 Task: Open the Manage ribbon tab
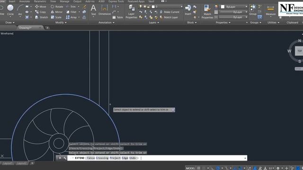(64, 1)
